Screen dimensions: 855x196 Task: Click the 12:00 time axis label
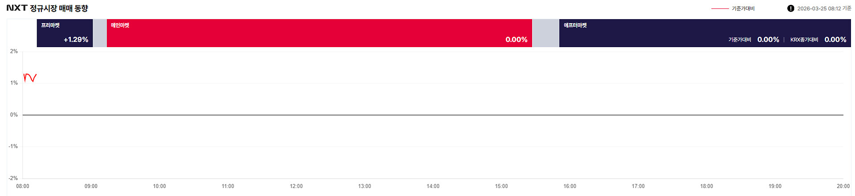pos(296,186)
